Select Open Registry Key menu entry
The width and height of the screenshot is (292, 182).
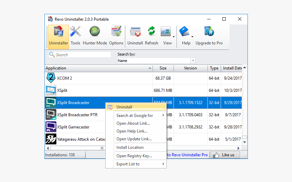[134, 156]
